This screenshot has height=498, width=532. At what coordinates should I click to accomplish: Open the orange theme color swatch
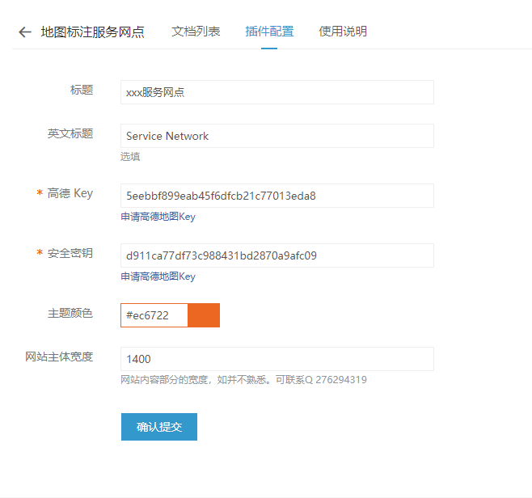click(204, 315)
